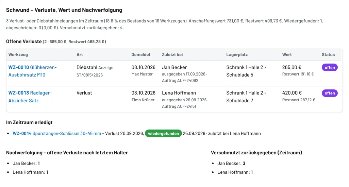
Task: Select the date 03.10.2026
Action: pyautogui.click(x=143, y=93)
